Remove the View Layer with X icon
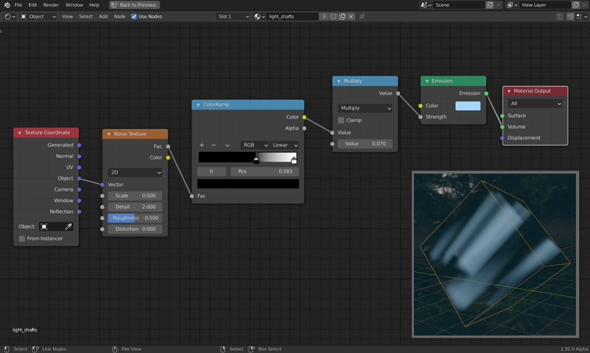Image resolution: width=590 pixels, height=353 pixels. coord(584,5)
